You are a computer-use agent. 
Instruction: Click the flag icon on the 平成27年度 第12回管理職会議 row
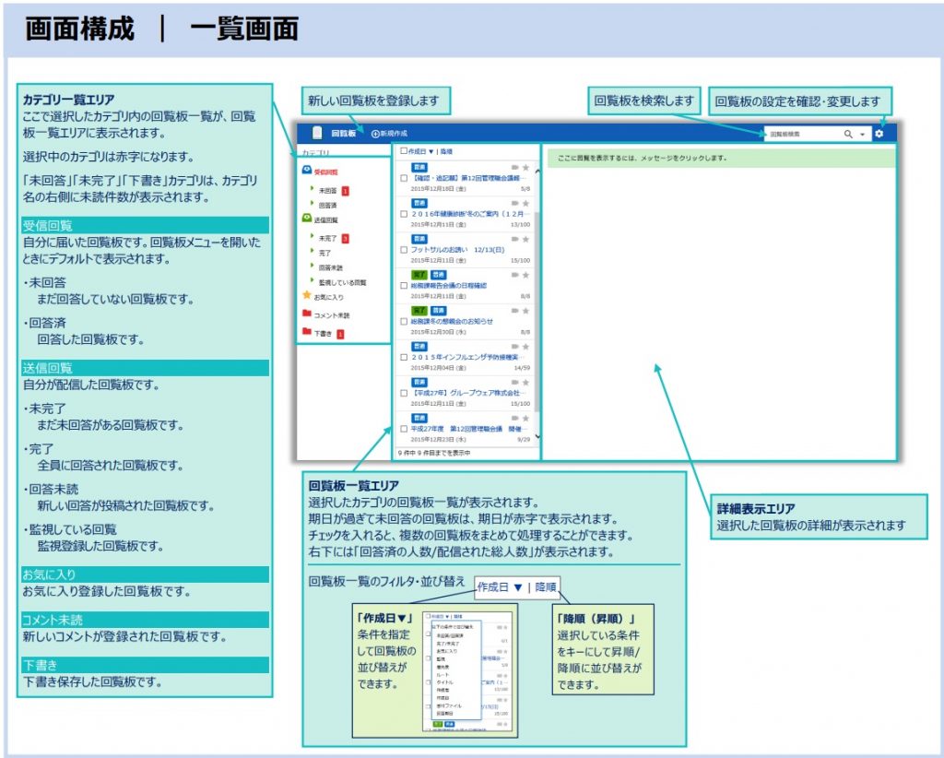coord(514,419)
